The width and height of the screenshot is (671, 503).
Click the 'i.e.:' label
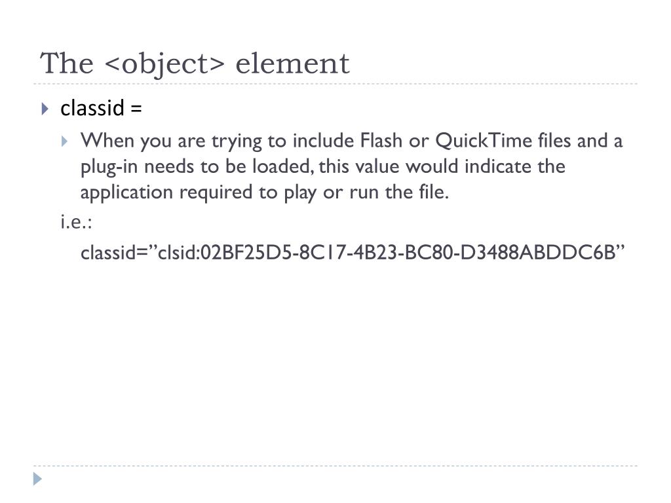pos(76,222)
